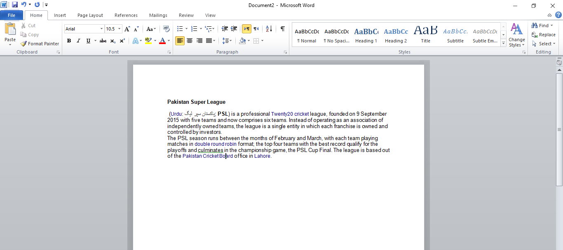Select the Sort A-Z icon
Image resolution: width=563 pixels, height=250 pixels.
(269, 29)
